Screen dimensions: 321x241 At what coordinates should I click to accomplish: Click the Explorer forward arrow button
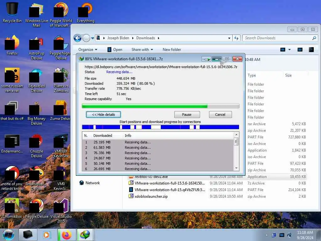pos(86,38)
